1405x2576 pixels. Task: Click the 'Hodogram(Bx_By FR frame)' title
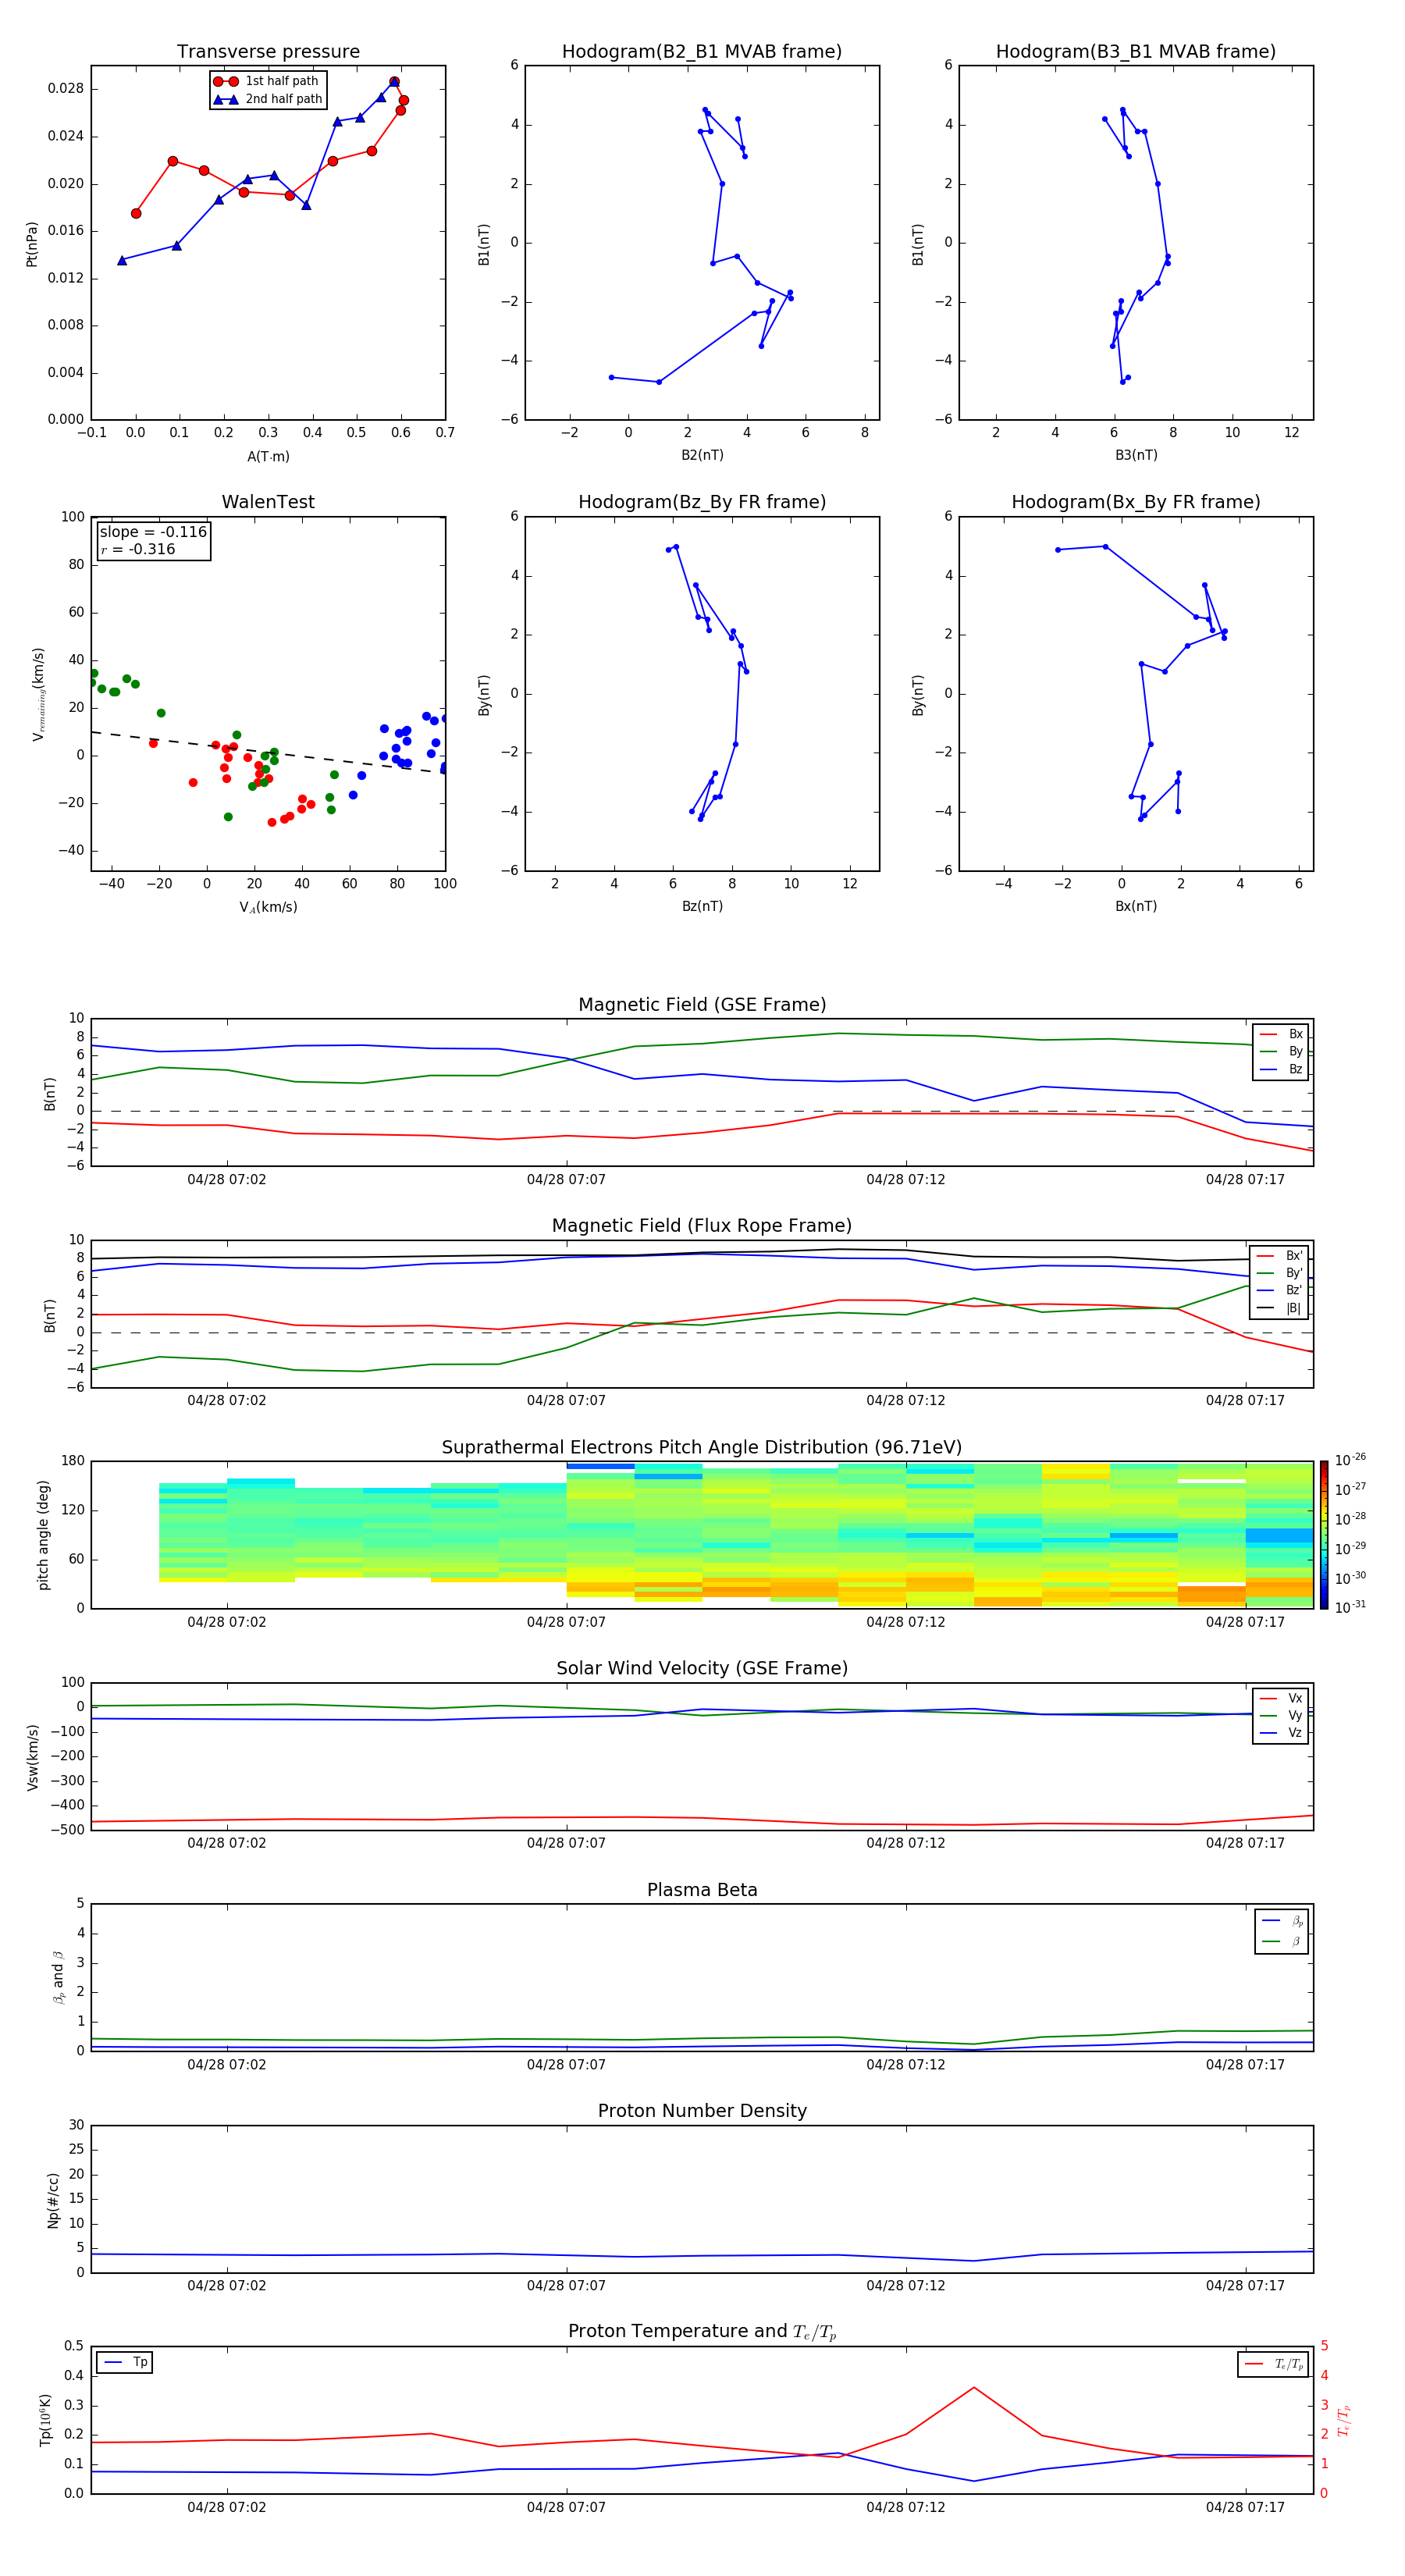[1136, 502]
